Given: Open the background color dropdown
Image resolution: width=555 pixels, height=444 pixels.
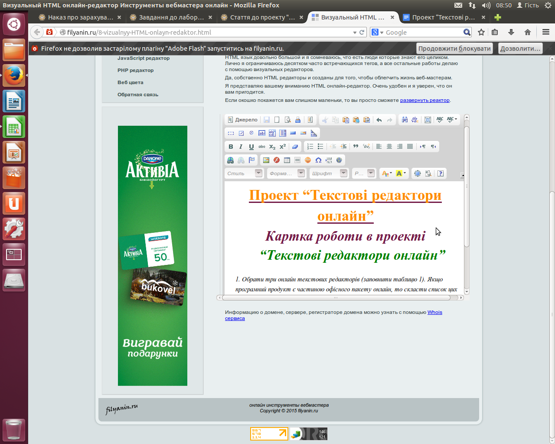Looking at the screenshot, I should coord(401,173).
